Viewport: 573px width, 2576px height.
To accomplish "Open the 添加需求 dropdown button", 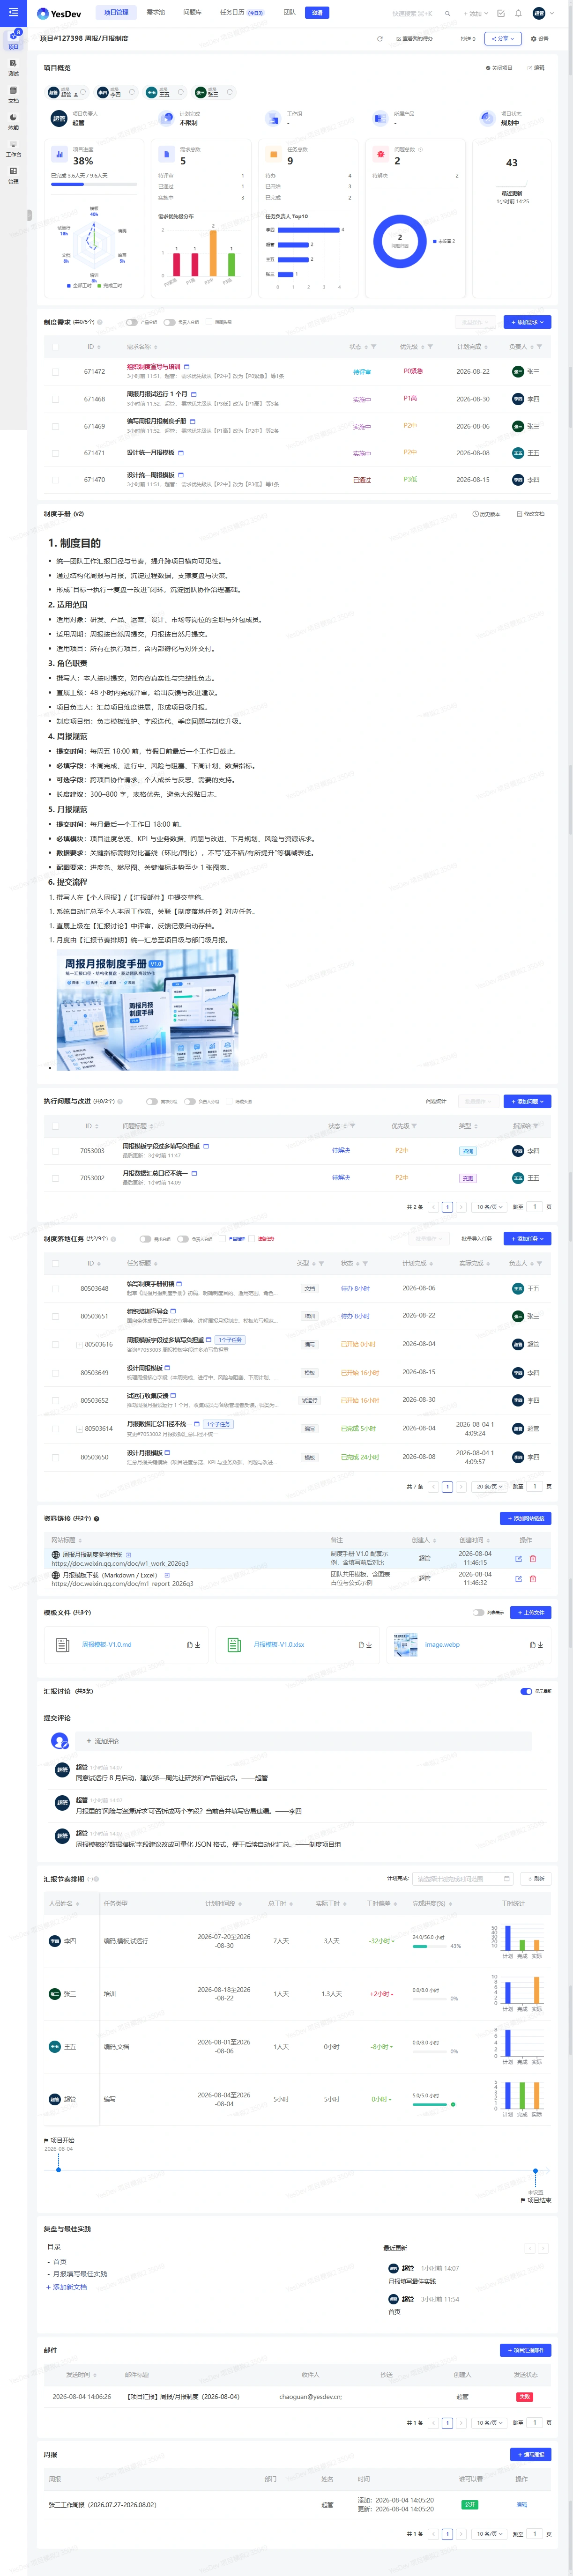I will (x=527, y=322).
